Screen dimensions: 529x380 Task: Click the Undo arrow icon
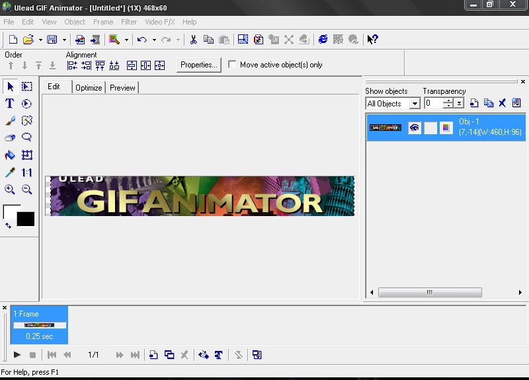coord(142,40)
